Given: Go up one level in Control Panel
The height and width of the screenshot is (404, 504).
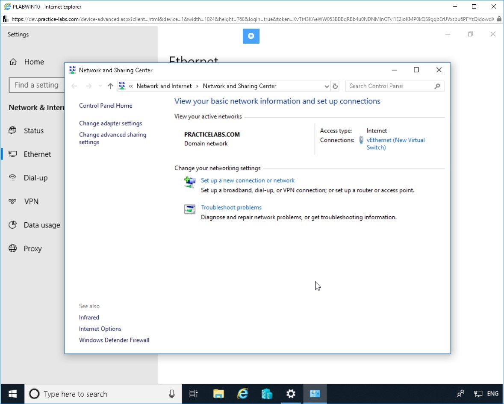Looking at the screenshot, I should [x=110, y=86].
